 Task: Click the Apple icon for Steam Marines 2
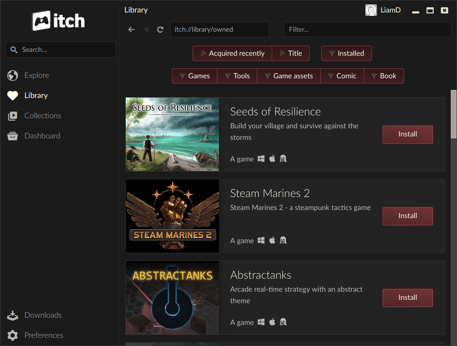272,240
